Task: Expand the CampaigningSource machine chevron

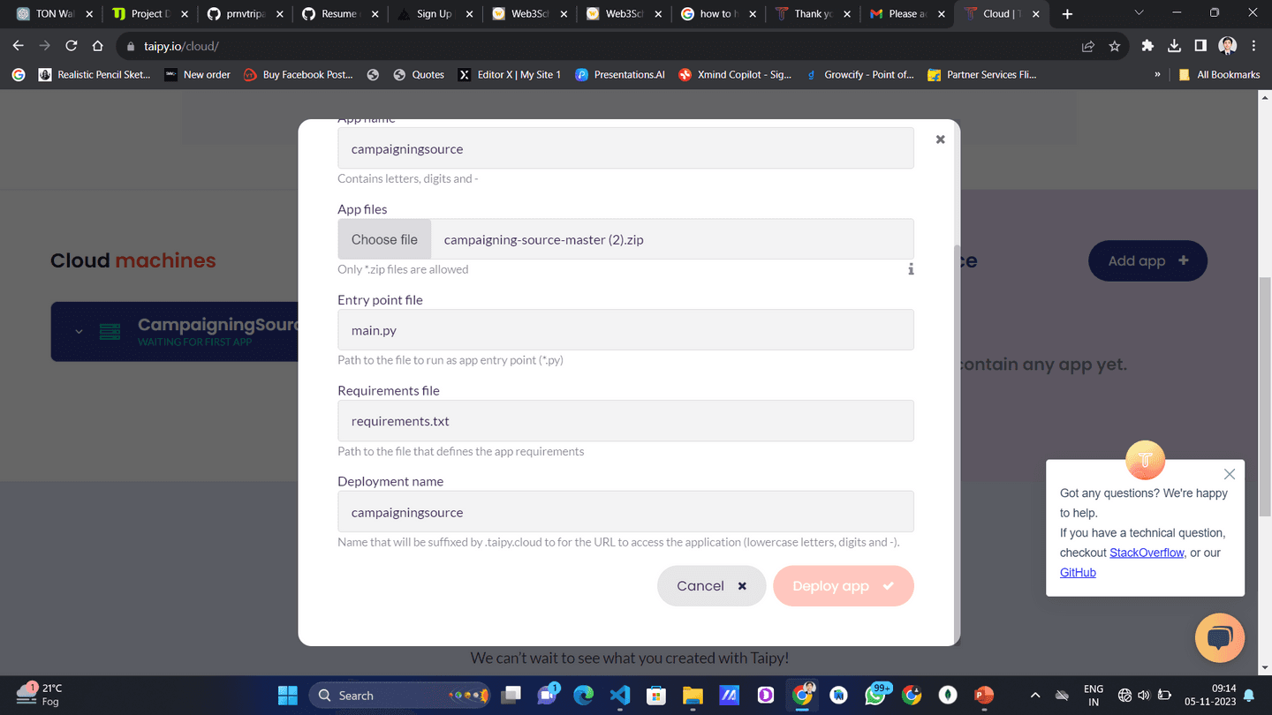Action: (79, 332)
